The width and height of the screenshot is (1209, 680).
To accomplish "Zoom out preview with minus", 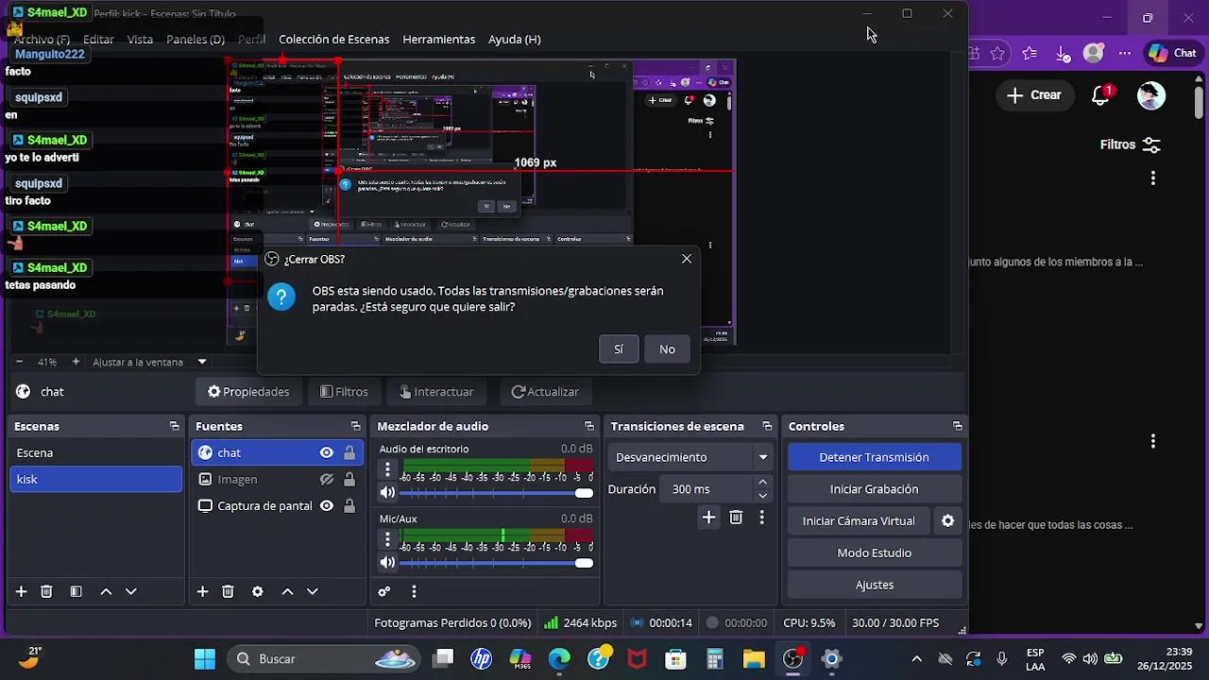I will click(20, 362).
